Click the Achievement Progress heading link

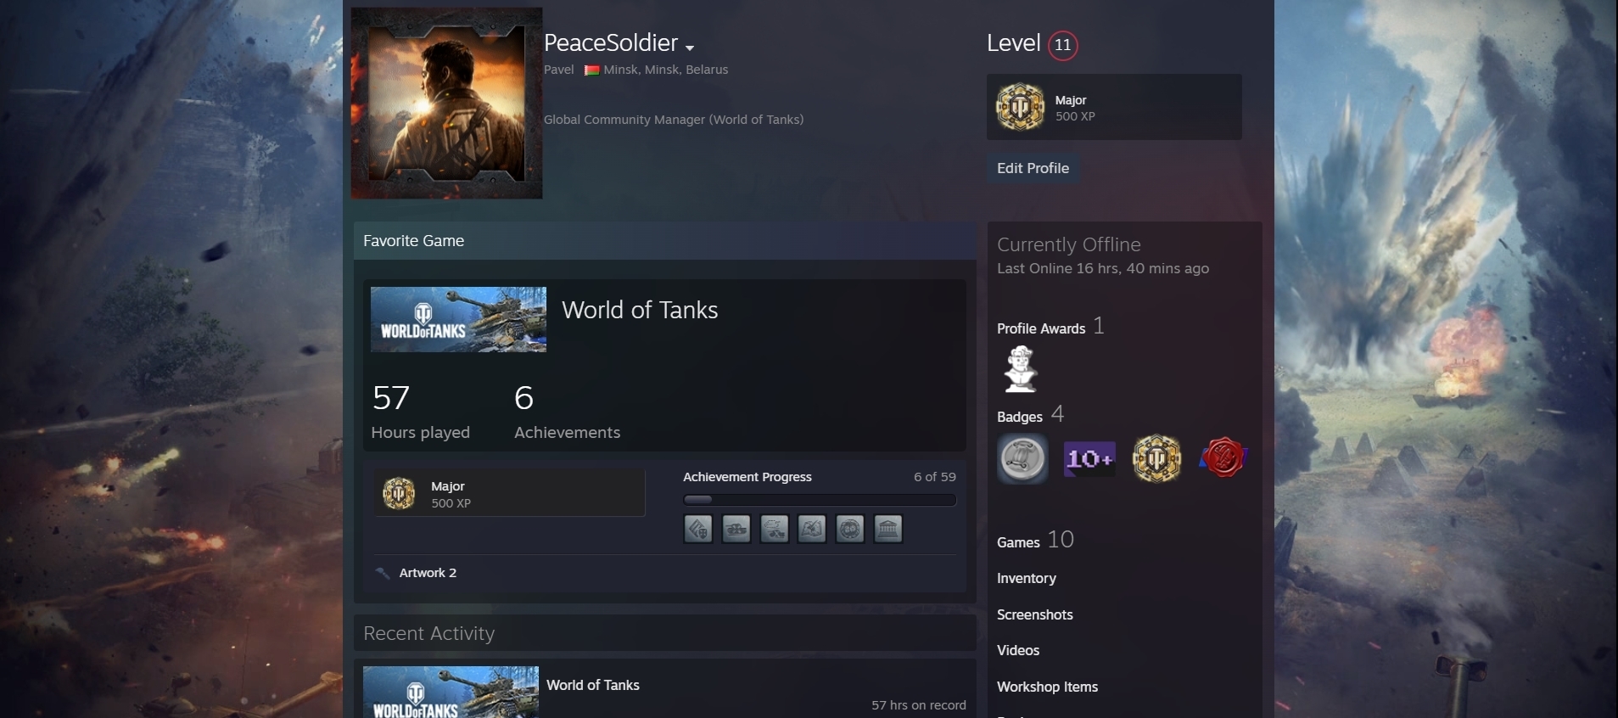click(x=747, y=477)
